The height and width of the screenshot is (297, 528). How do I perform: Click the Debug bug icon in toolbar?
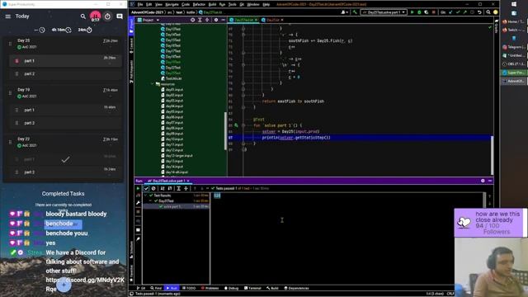coord(419,12)
